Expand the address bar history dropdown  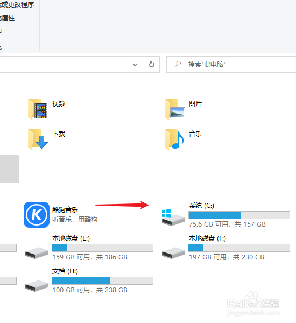click(135, 65)
